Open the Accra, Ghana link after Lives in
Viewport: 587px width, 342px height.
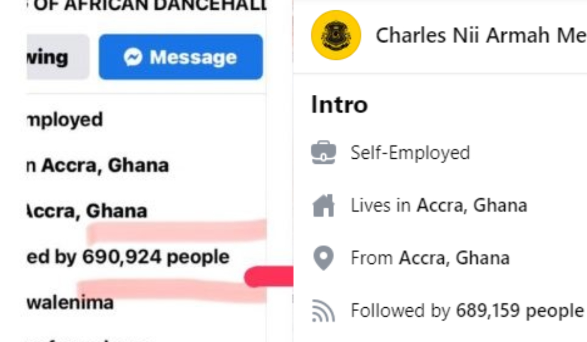(472, 205)
